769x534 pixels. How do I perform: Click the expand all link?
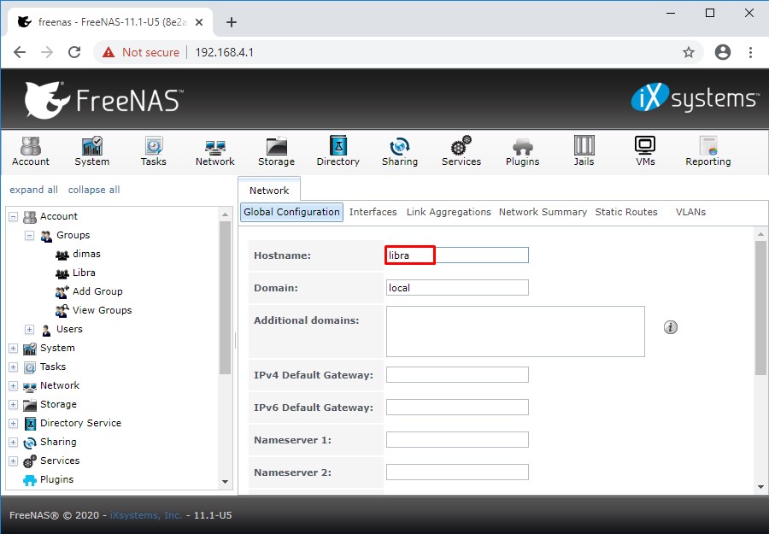click(34, 190)
